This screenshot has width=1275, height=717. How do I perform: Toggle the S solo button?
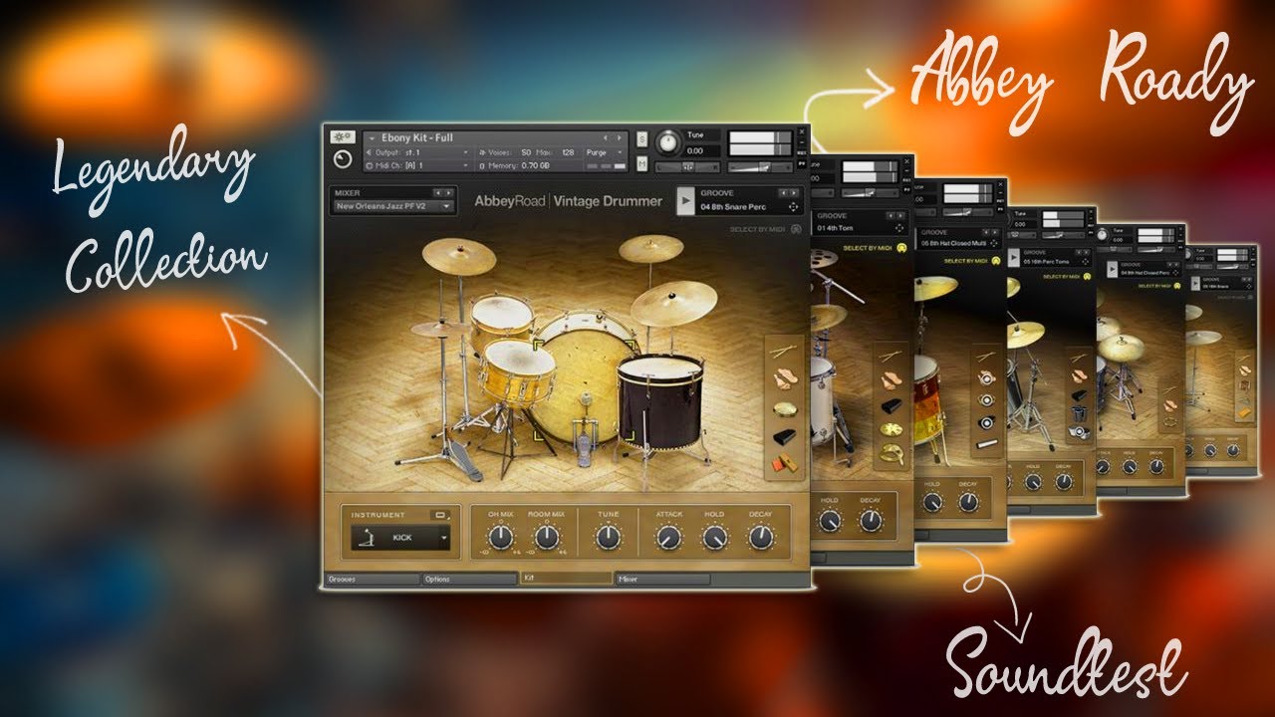(x=641, y=139)
